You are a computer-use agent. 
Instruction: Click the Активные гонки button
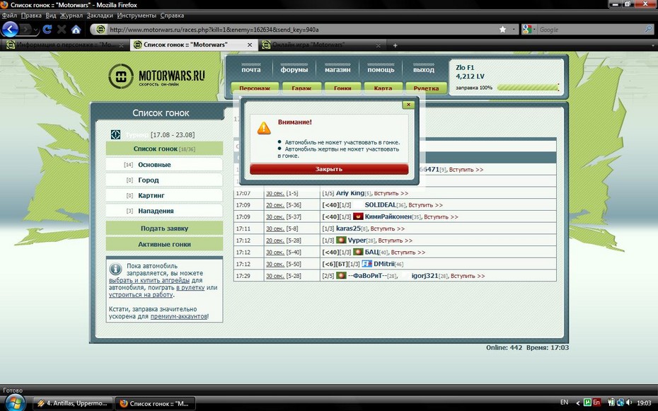coord(164,244)
